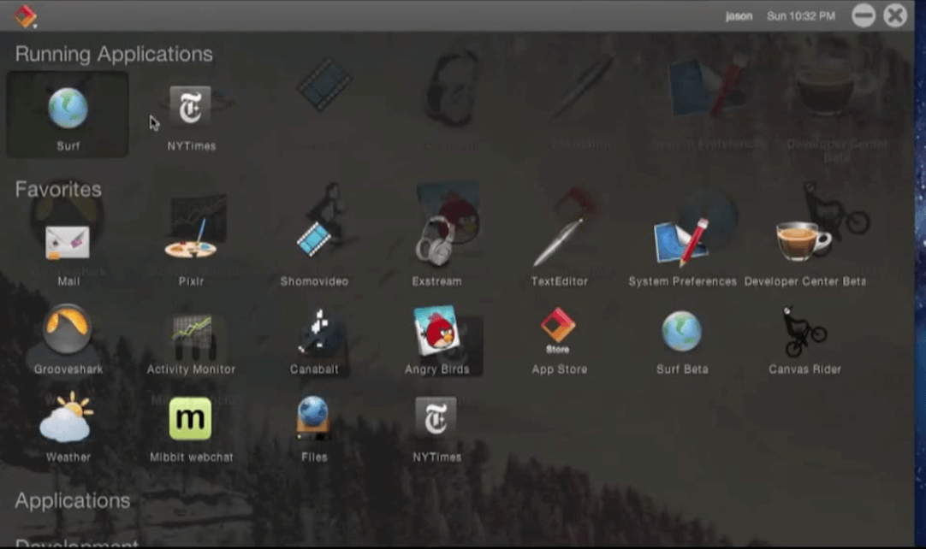Open Activity Monitor
This screenshot has width=926, height=549.
(x=191, y=342)
